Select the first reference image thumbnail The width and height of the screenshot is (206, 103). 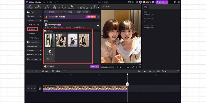pyautogui.click(x=50, y=40)
